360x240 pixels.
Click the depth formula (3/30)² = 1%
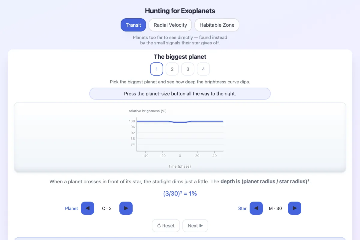pos(180,193)
